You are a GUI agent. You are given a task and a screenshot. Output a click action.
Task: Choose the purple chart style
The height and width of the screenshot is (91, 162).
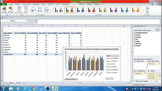pos(114,10)
